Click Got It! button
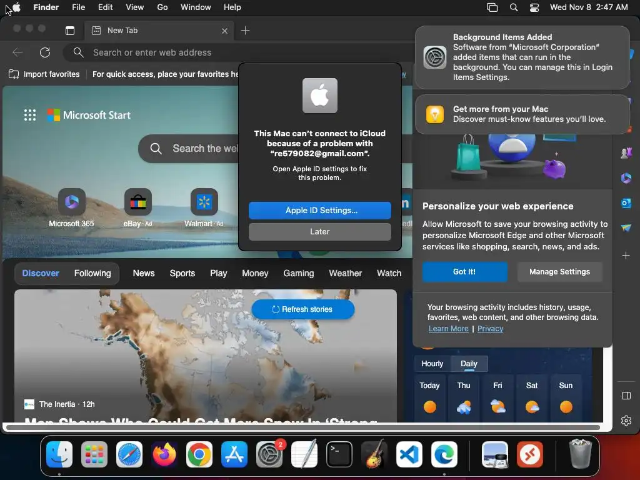 [x=464, y=272]
